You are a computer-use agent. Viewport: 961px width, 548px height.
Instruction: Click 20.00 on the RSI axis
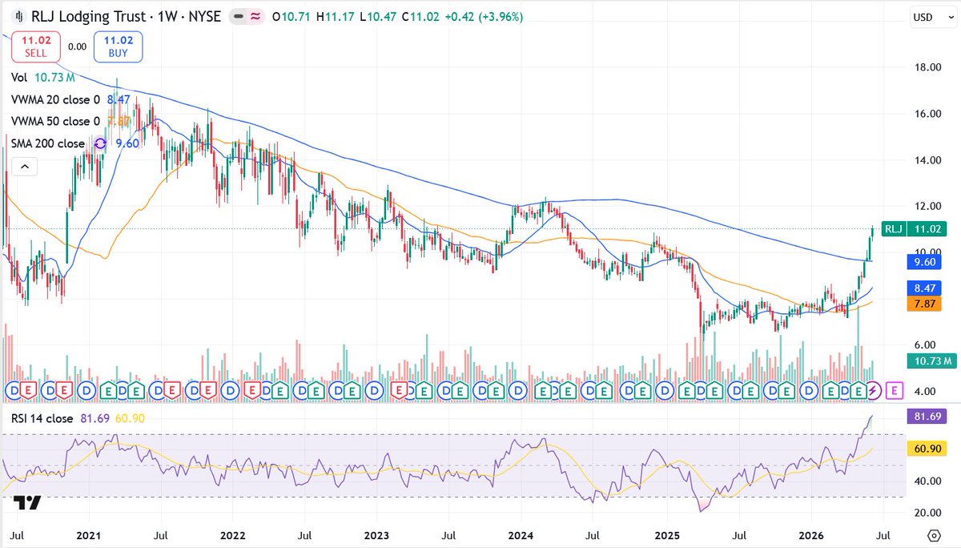tap(929, 513)
